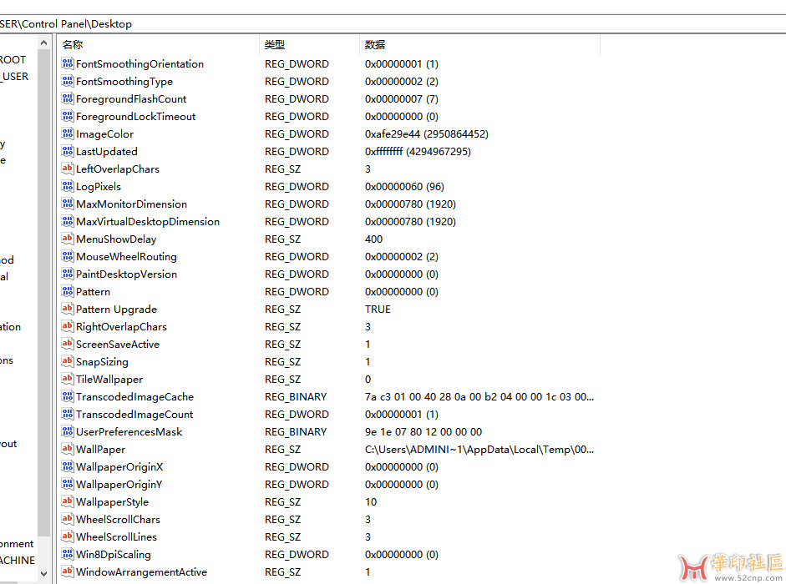Click the 类型 column header
The height and width of the screenshot is (584, 786).
tap(309, 44)
